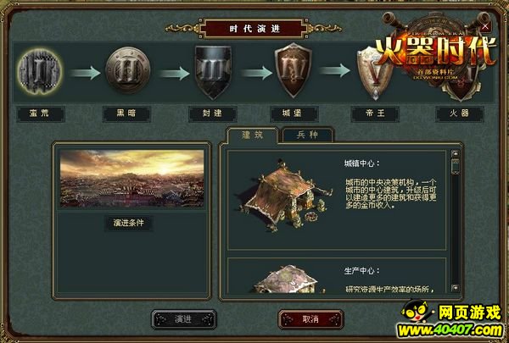Select the age I barbarian emblem
The image size is (509, 343).
pos(40,71)
